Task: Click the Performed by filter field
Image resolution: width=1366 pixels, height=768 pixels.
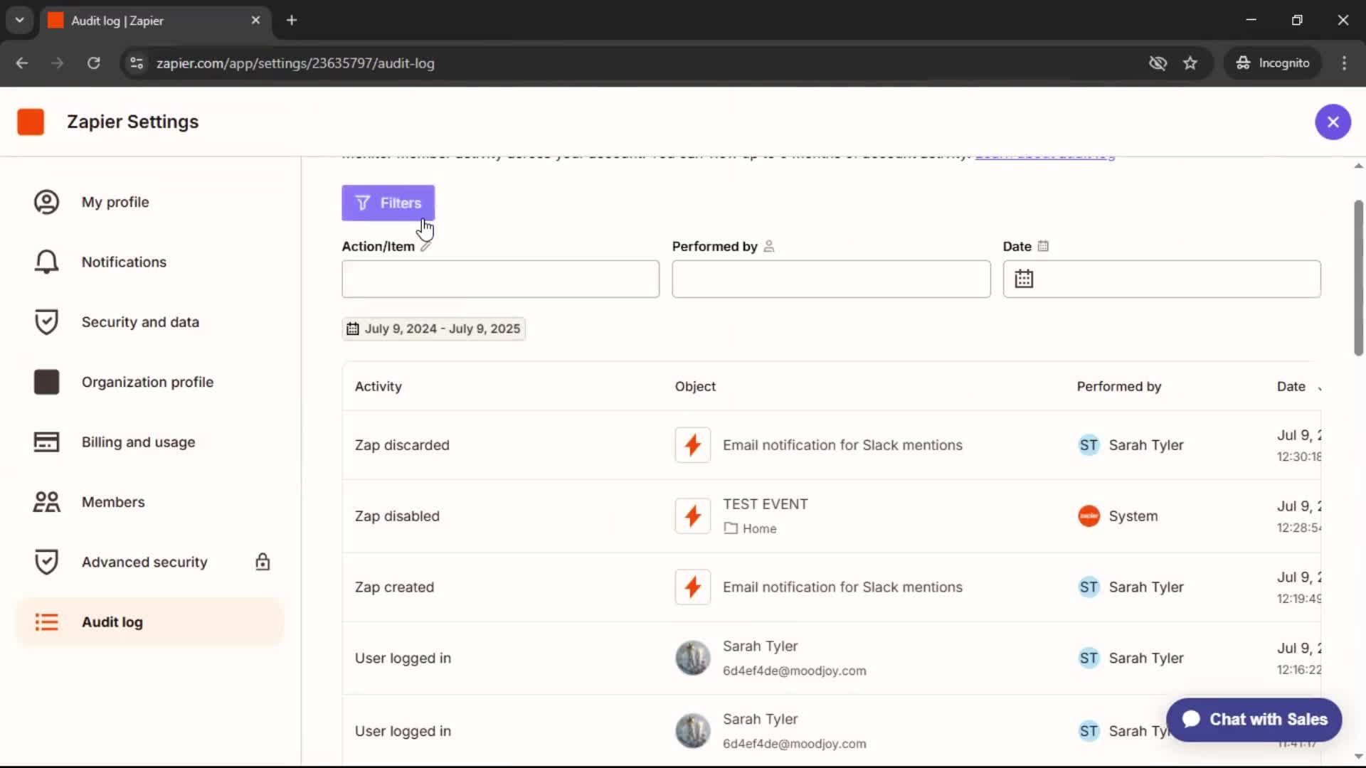Action: click(x=831, y=279)
